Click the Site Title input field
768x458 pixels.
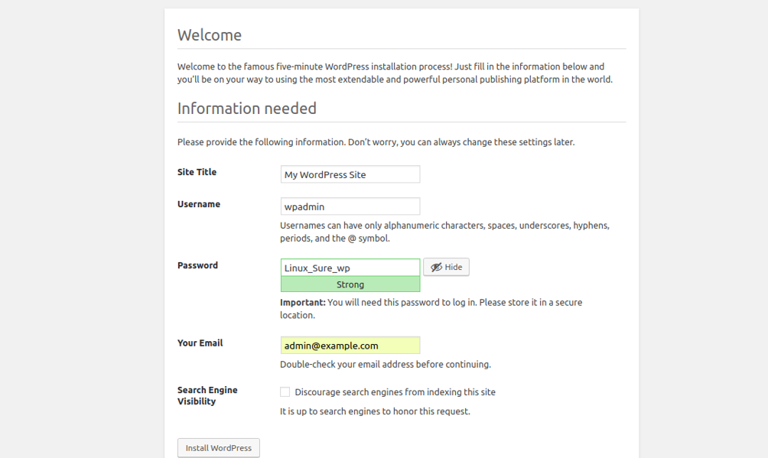(x=350, y=174)
